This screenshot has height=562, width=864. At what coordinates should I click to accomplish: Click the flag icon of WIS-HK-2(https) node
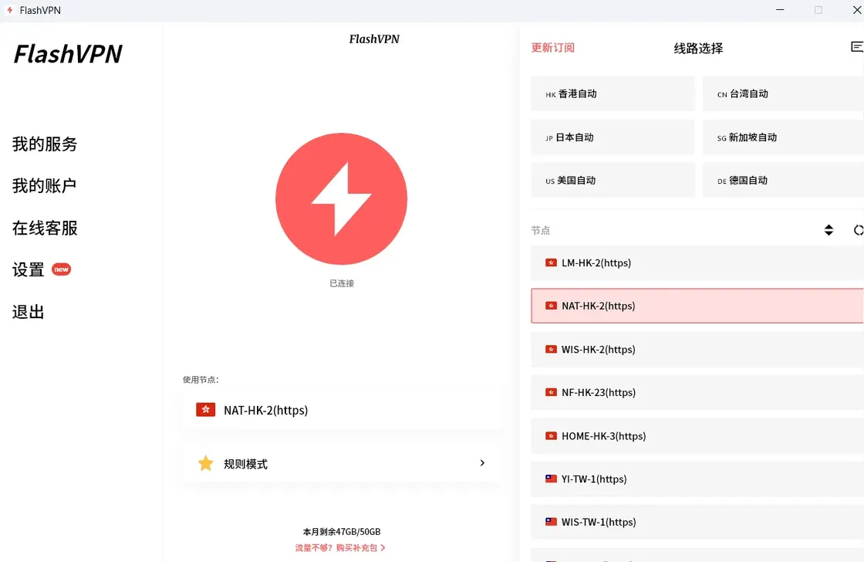551,349
